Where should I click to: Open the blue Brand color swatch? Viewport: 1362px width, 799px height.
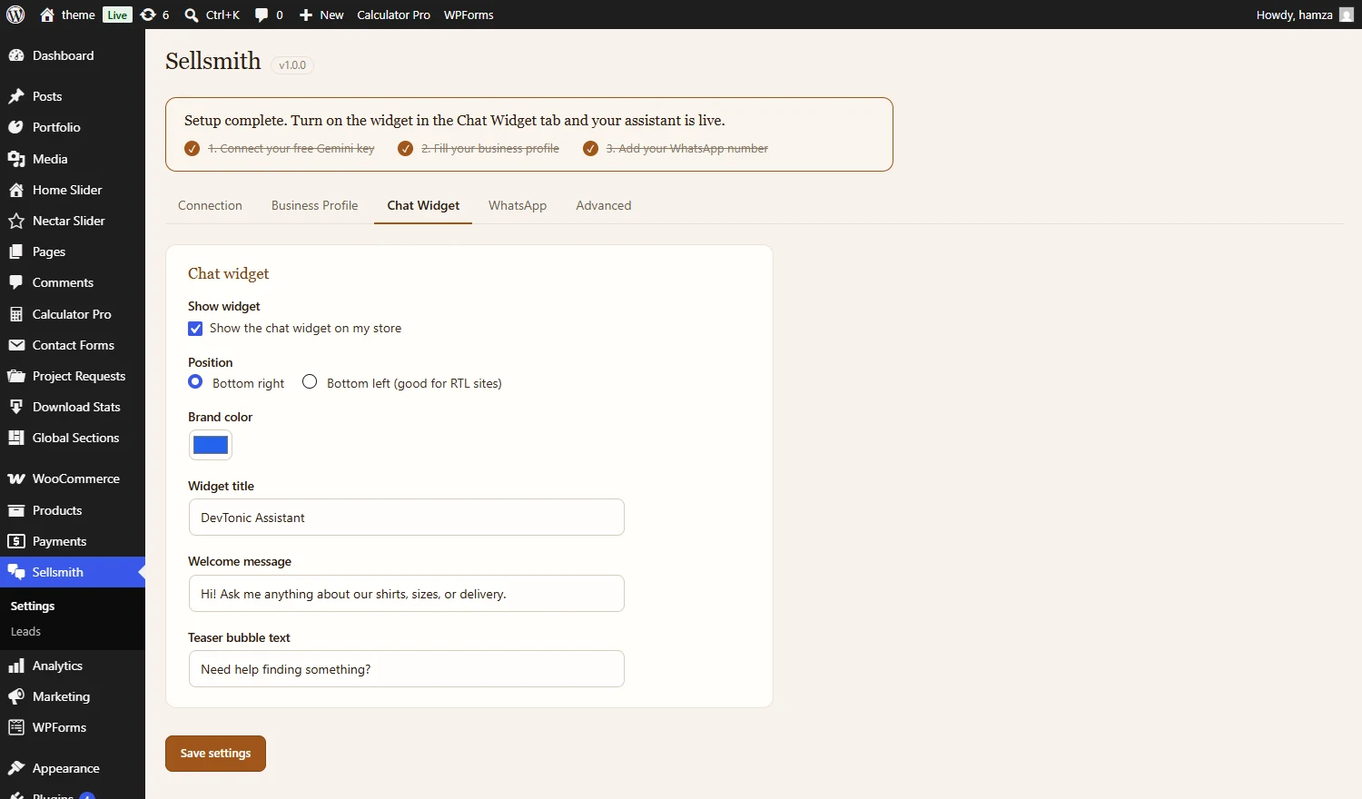tap(211, 445)
